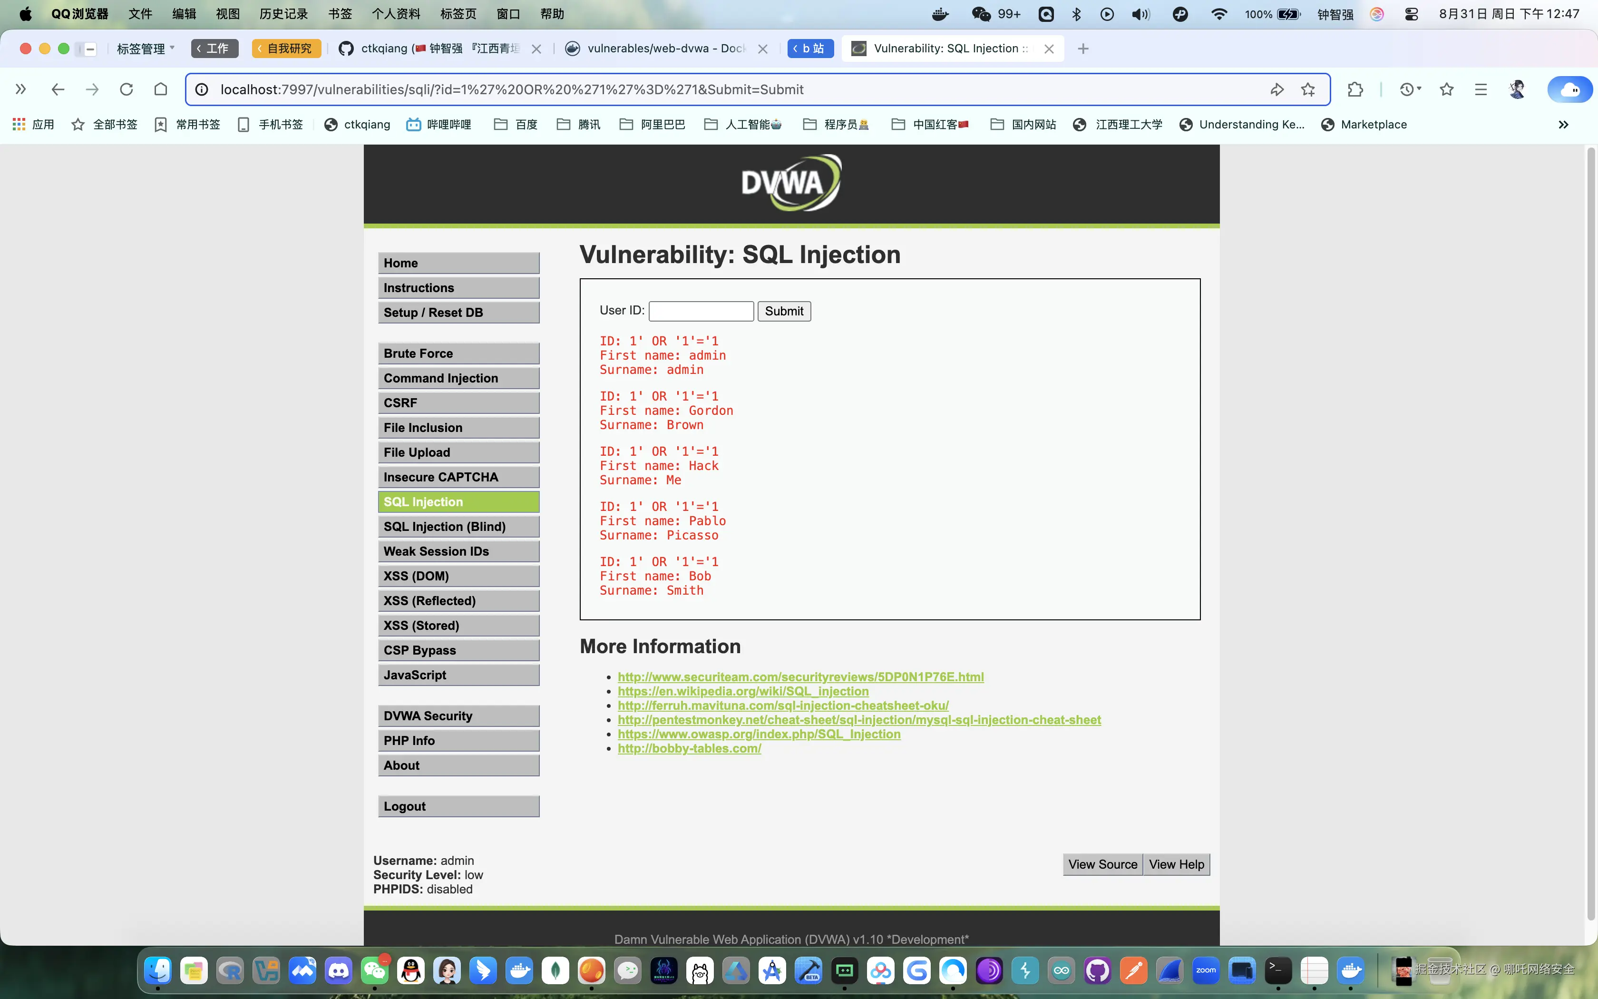
Task: Click the bookmark star in address bar
Action: pyautogui.click(x=1307, y=89)
